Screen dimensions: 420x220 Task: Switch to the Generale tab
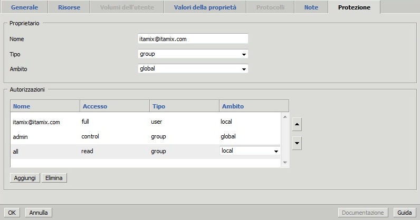point(25,7)
